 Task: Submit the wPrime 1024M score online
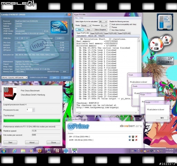click(130, 140)
